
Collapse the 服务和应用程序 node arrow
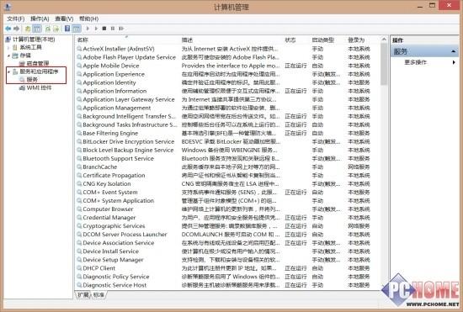tap(8, 71)
